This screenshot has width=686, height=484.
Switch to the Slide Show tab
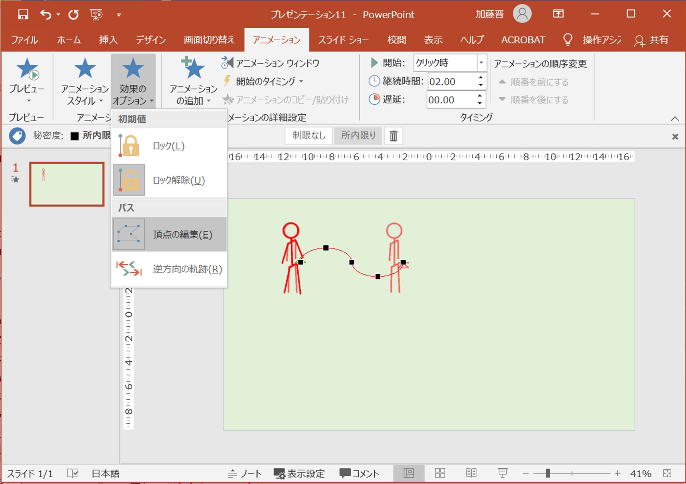(343, 40)
